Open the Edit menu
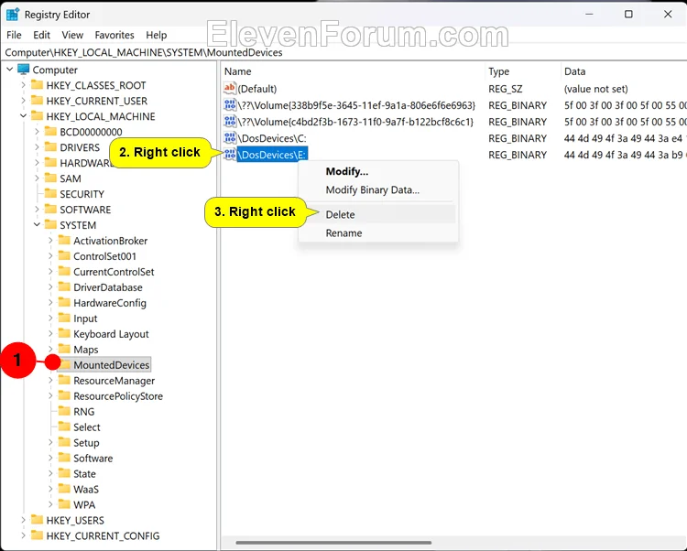The width and height of the screenshot is (687, 551). click(x=41, y=35)
